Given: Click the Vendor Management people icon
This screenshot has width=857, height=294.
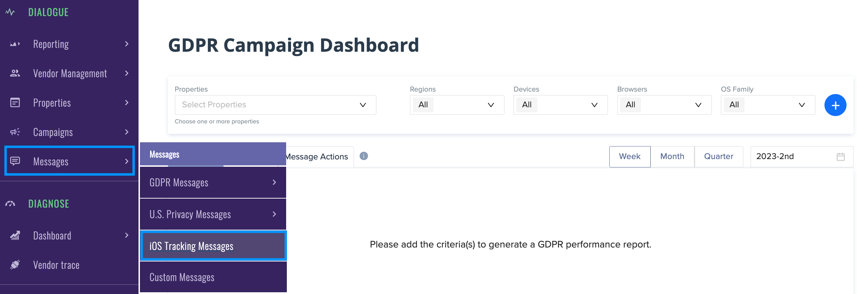Looking at the screenshot, I should [x=15, y=73].
